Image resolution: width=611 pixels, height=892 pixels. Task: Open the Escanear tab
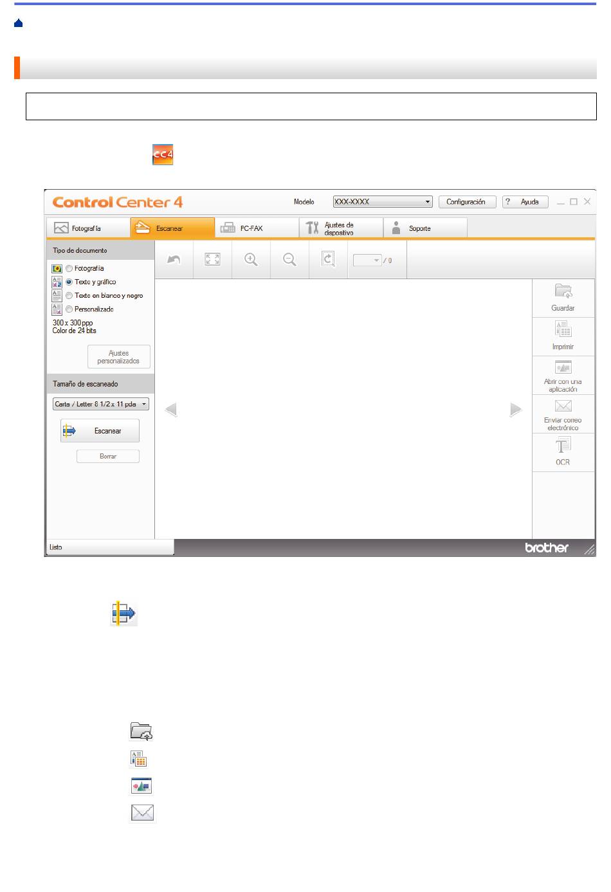pos(172,228)
